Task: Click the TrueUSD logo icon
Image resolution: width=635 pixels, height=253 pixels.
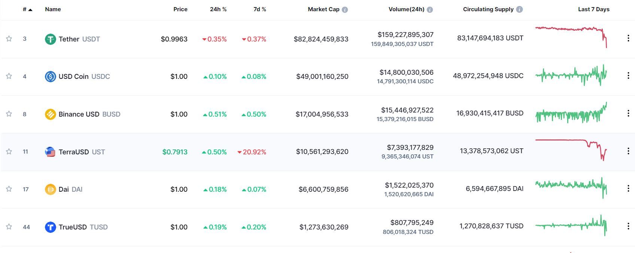Action: pos(50,227)
